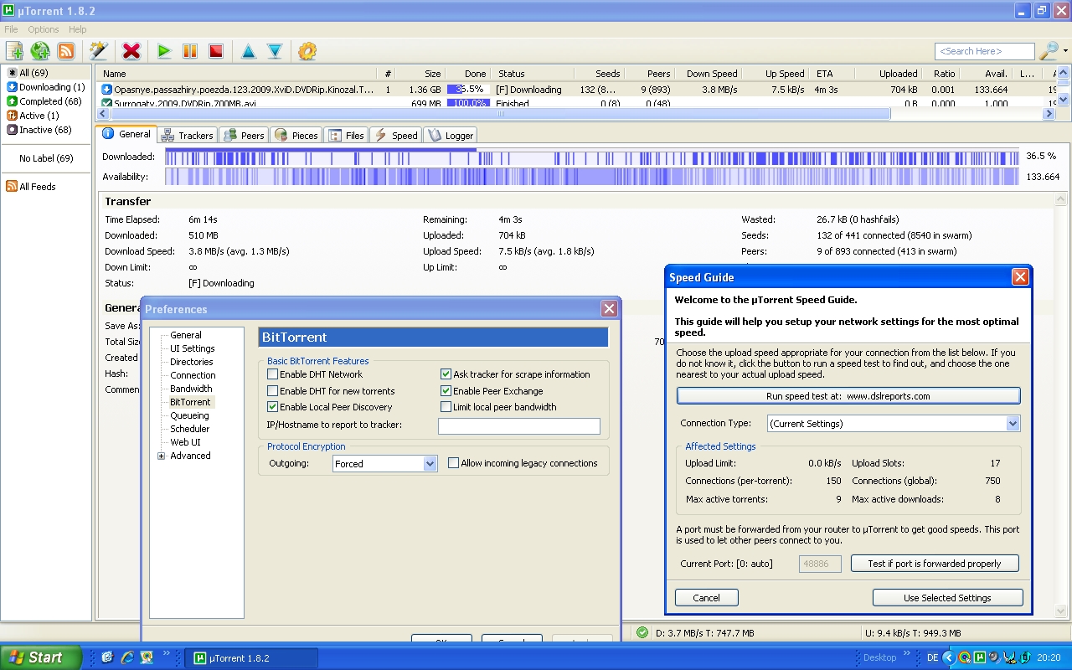
Task: Click the Search Here input box
Action: 985,51
